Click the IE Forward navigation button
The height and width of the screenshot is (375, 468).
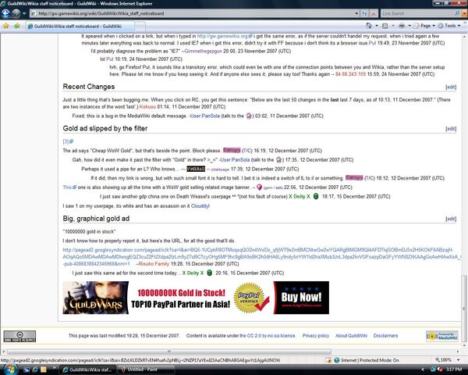coord(16,13)
